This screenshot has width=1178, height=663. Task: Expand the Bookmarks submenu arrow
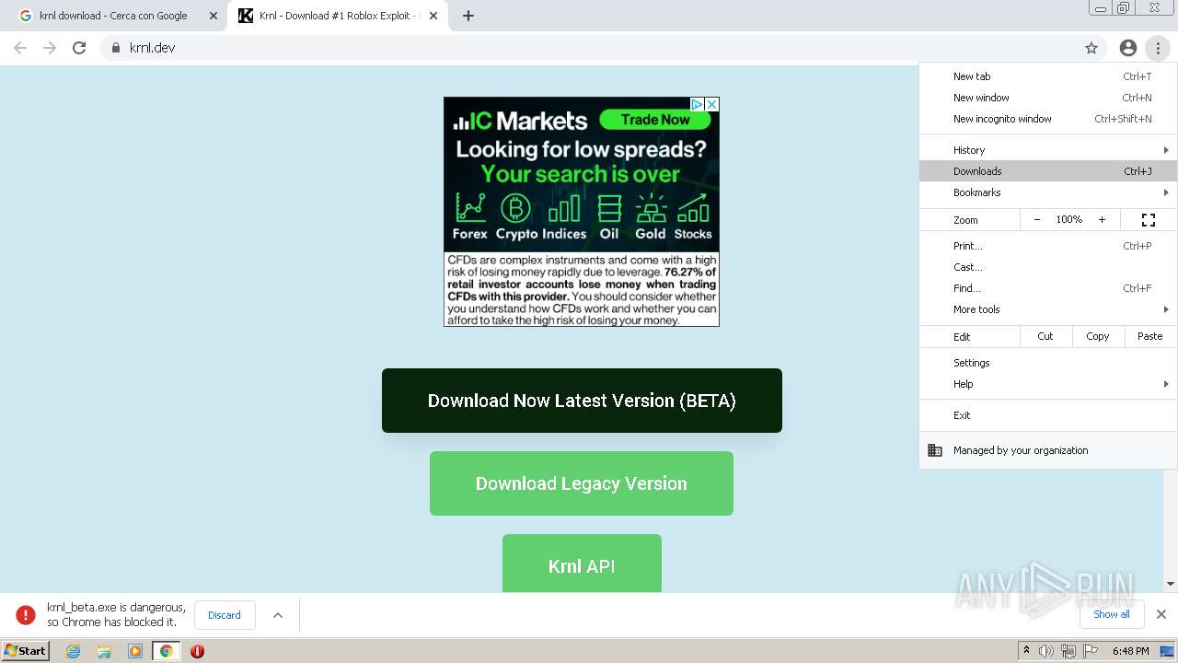point(1166,192)
